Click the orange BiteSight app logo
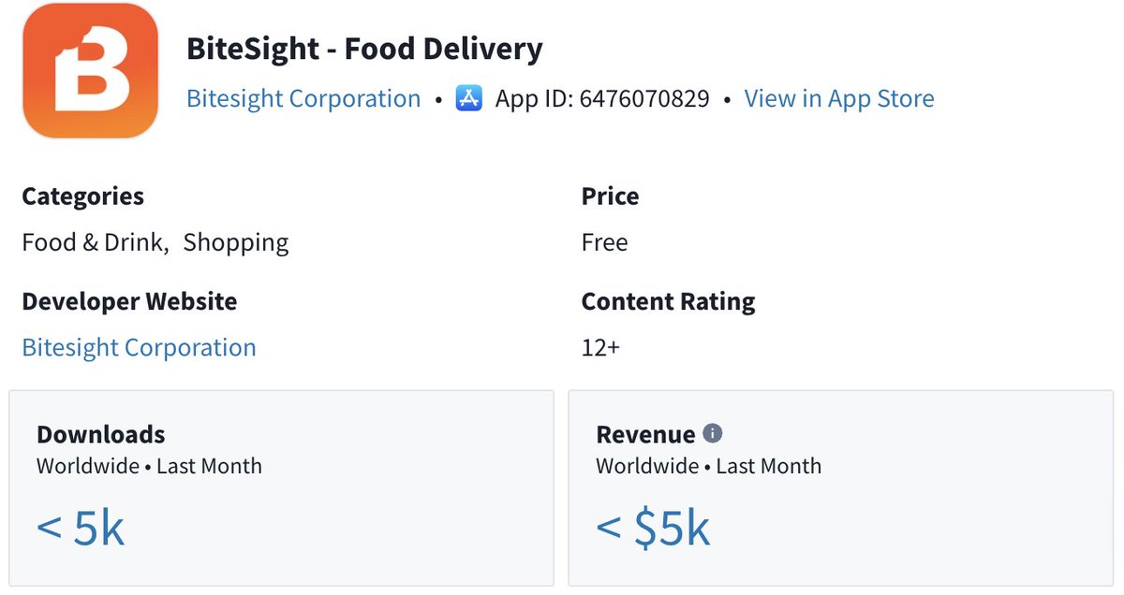 click(x=90, y=71)
